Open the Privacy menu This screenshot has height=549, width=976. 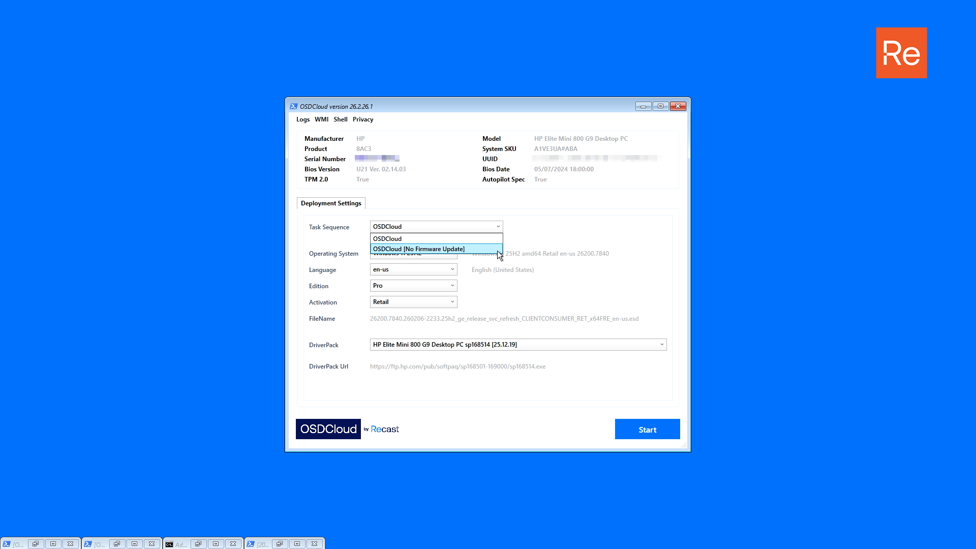(x=363, y=119)
